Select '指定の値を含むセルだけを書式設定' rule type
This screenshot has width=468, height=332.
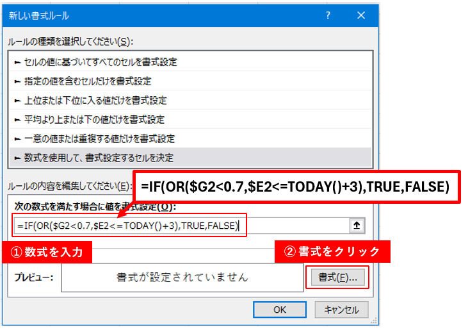point(83,81)
